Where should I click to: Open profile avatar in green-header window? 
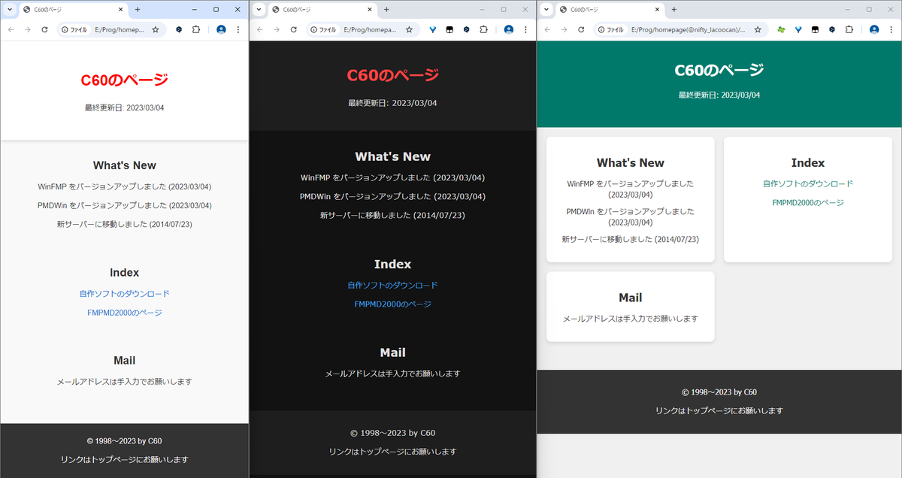874,29
